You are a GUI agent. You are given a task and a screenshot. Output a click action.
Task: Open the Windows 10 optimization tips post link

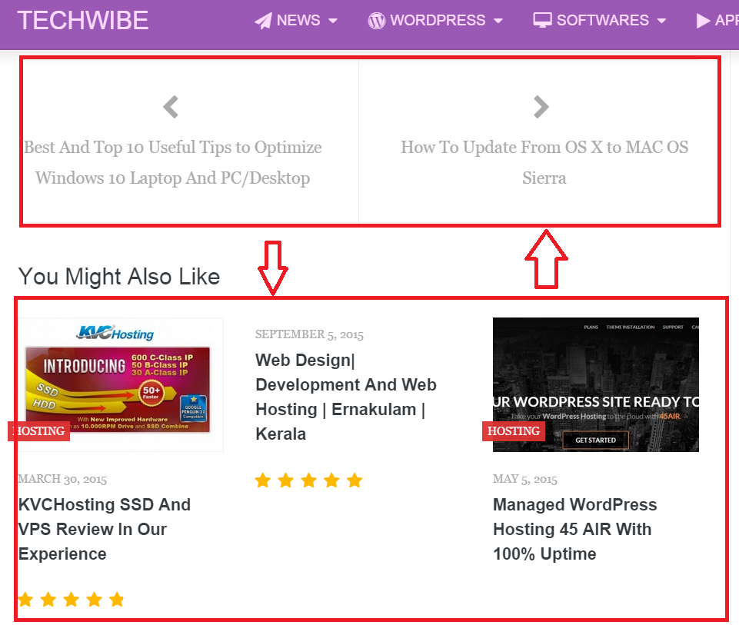click(x=173, y=162)
